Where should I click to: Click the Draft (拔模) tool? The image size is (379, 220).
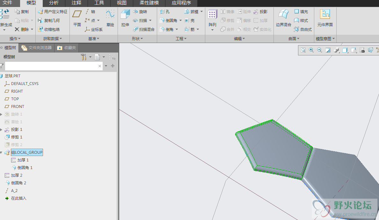(x=192, y=11)
